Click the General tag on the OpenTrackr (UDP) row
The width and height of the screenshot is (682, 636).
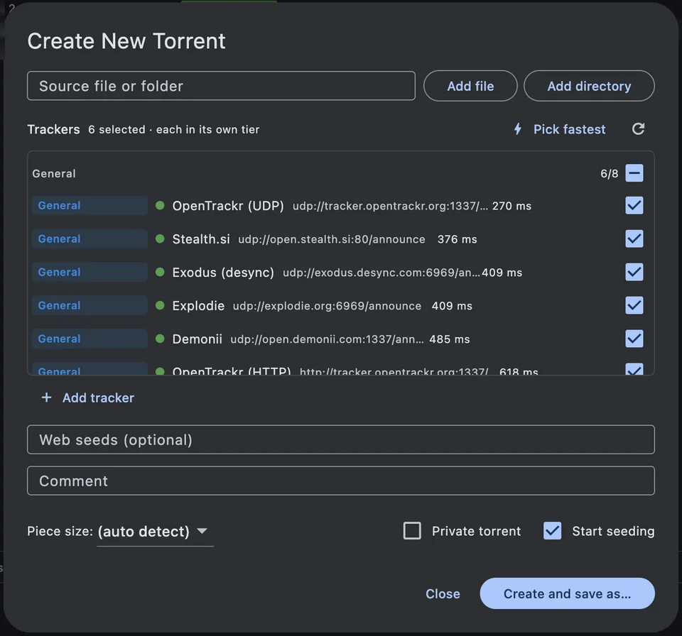coord(90,205)
